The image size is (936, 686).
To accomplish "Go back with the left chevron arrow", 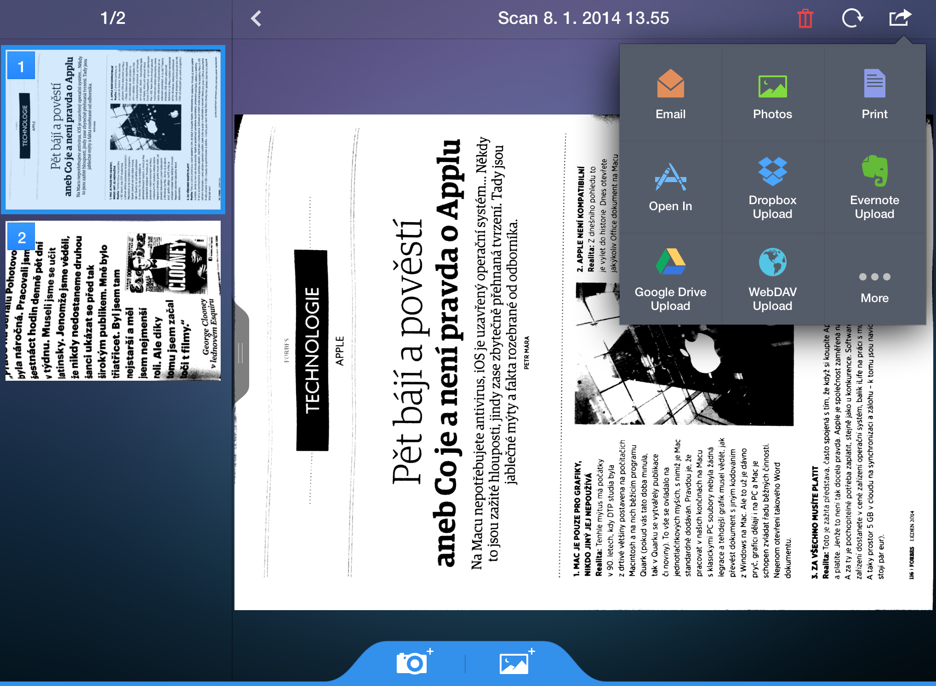I will coord(256,18).
